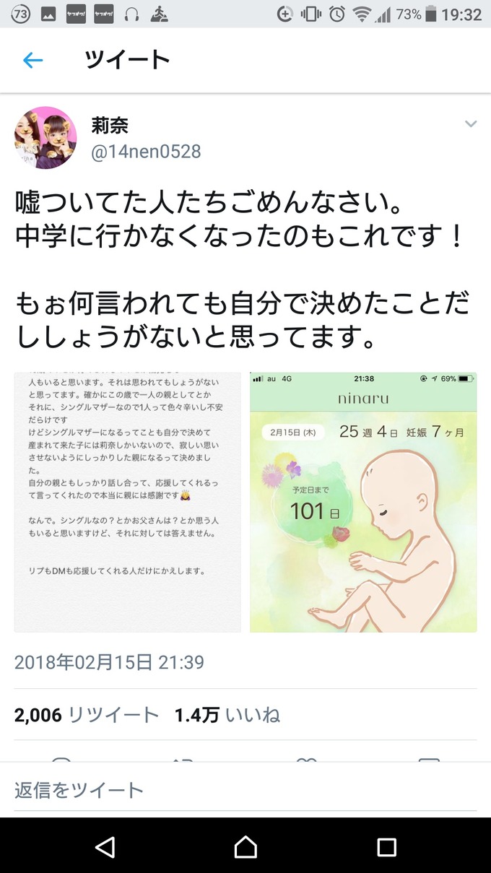Tap the 返信をツイート reply field
The width and height of the screenshot is (491, 873).
[245, 790]
